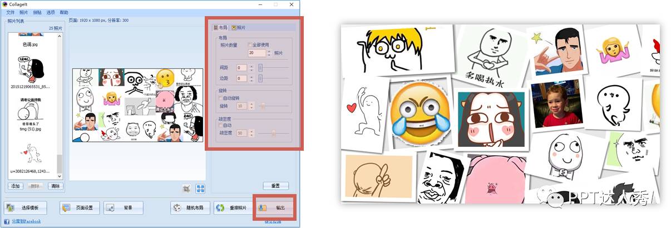Click the 照片数量 field showing 20
671x228 pixels.
pyautogui.click(x=257, y=53)
